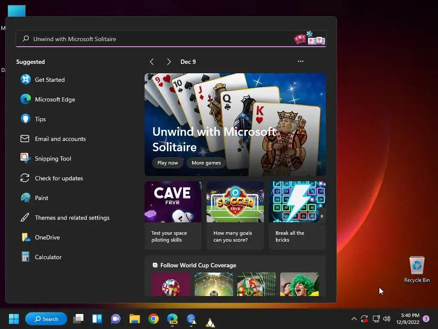Click the Suggested heading text
The height and width of the screenshot is (329, 438).
[x=30, y=62]
